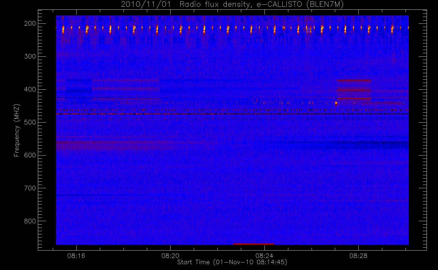
Task: Click the '08:20' time tick label
Action: pyautogui.click(x=170, y=256)
